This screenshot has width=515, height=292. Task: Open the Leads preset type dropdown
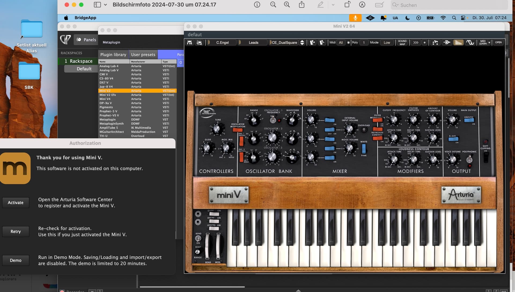point(253,42)
